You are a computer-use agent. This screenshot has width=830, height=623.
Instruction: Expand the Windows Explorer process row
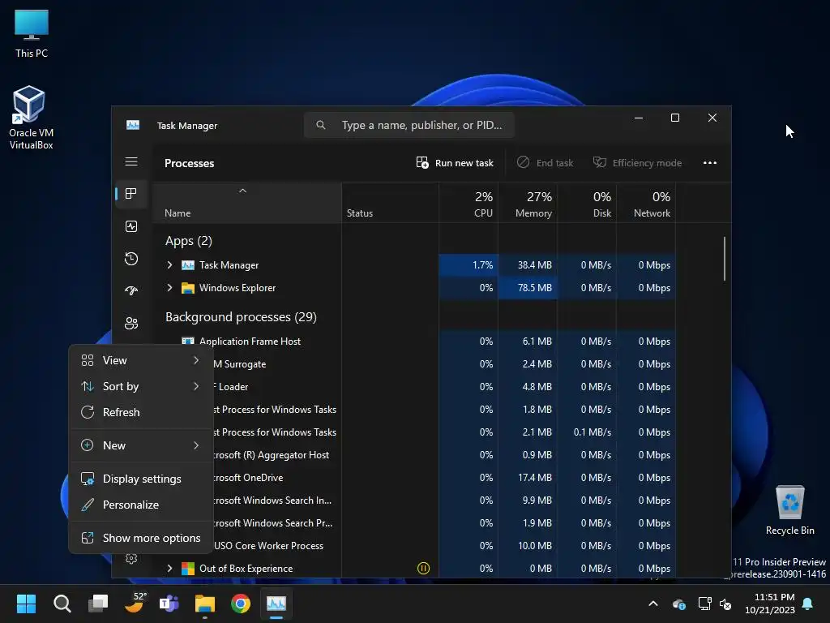pos(170,288)
